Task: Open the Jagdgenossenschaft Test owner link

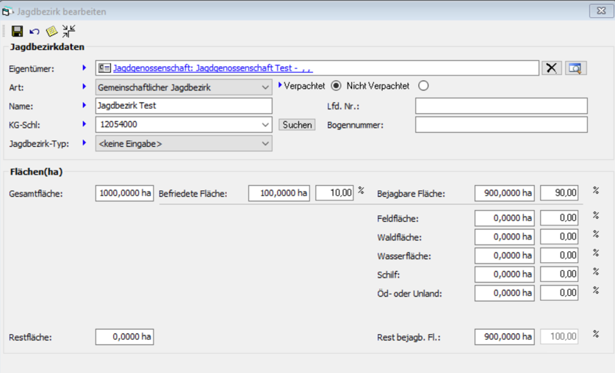Action: (x=213, y=68)
